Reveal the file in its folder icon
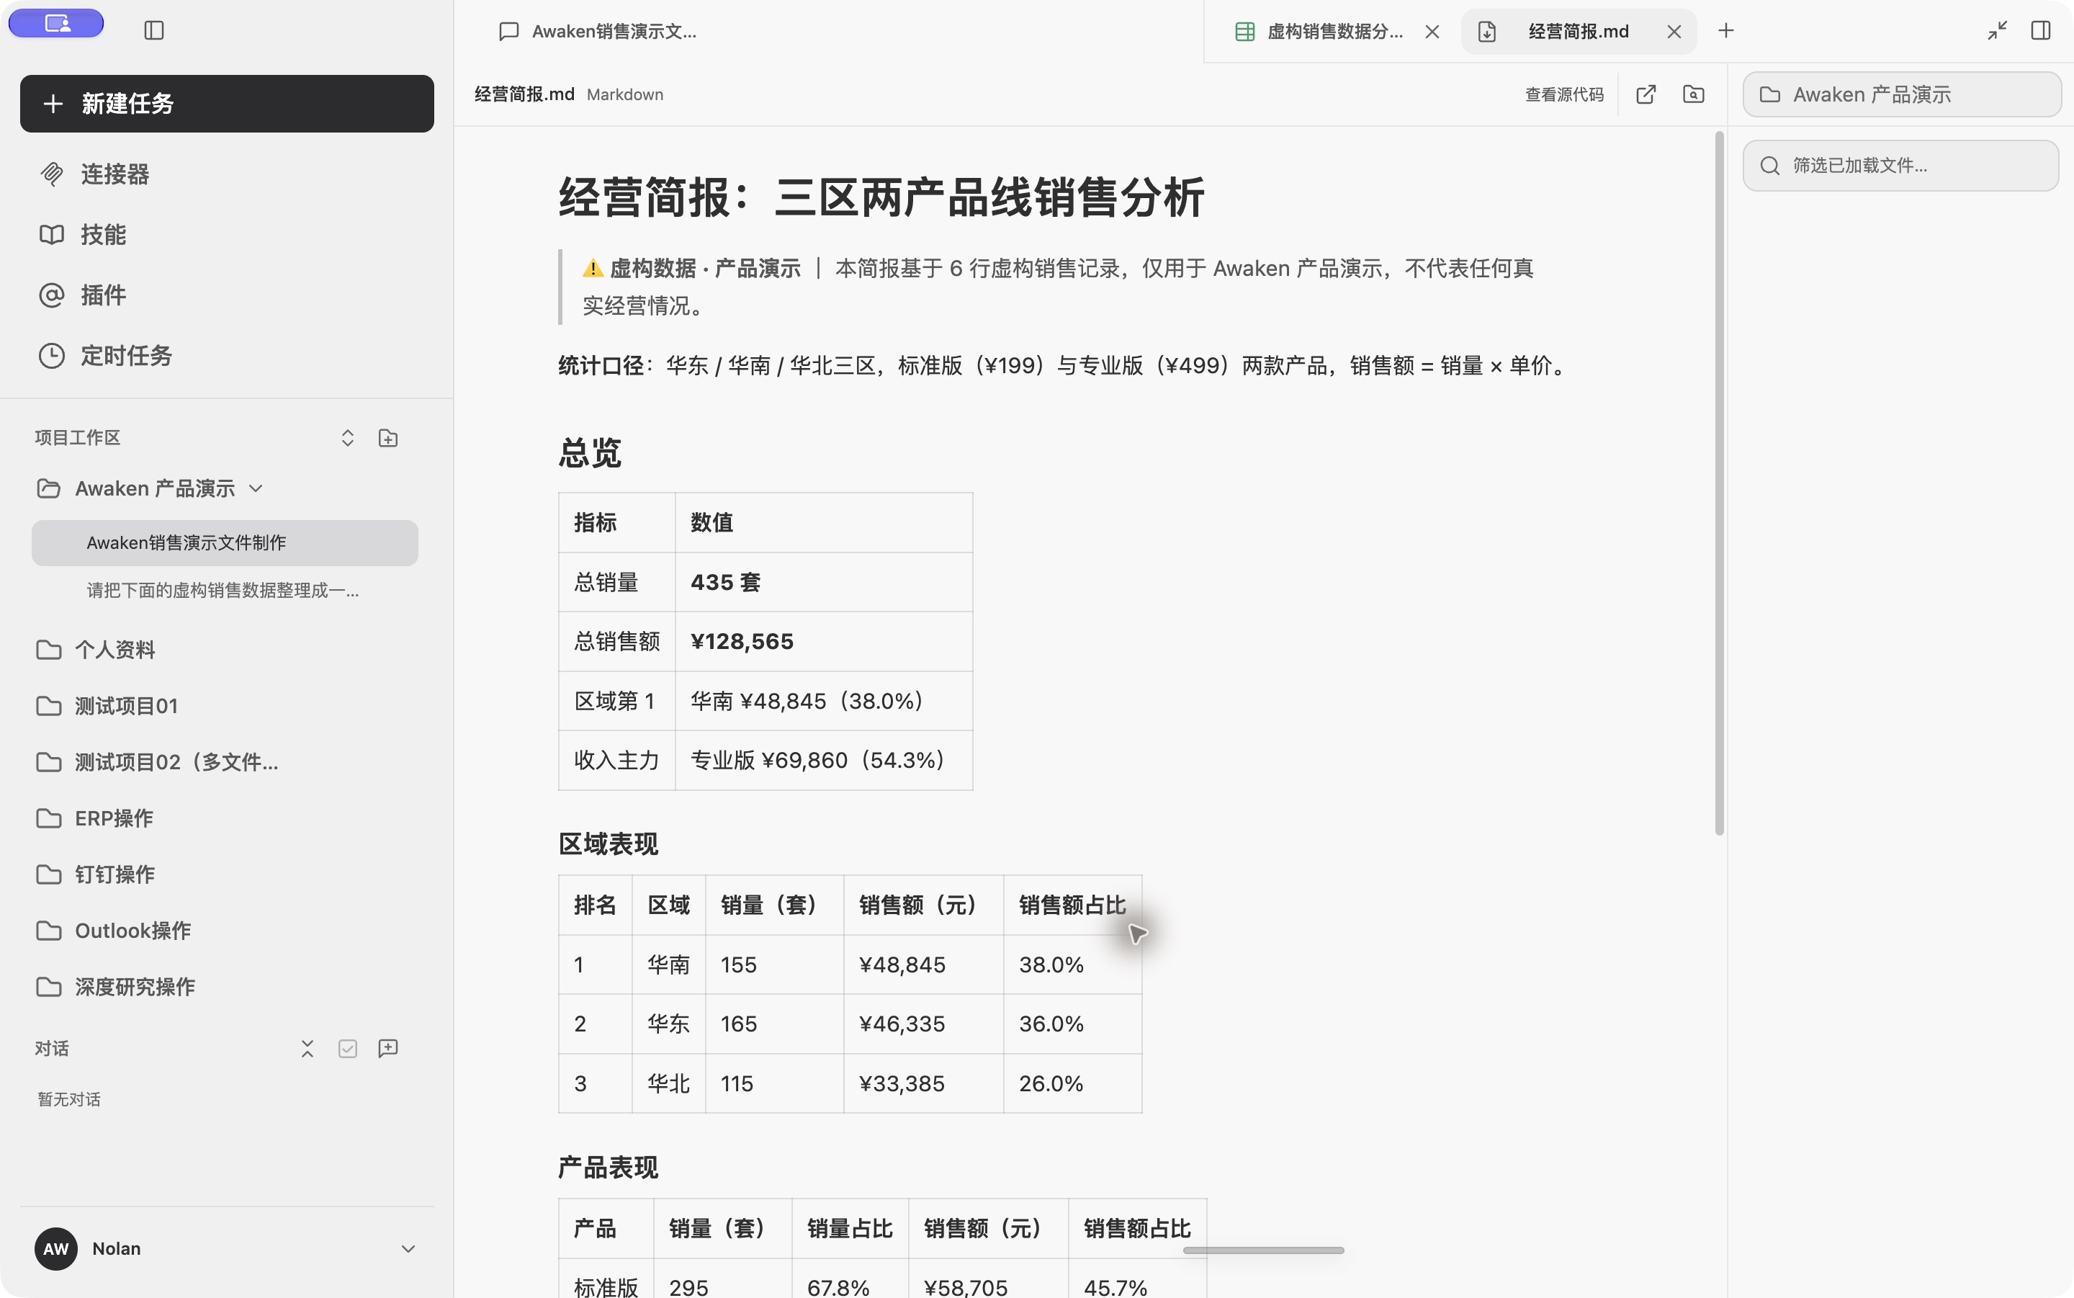The width and height of the screenshot is (2074, 1298). tap(1694, 94)
